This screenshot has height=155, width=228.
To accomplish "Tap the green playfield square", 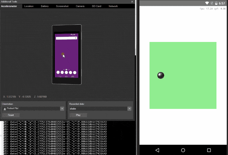I will 183,75.
